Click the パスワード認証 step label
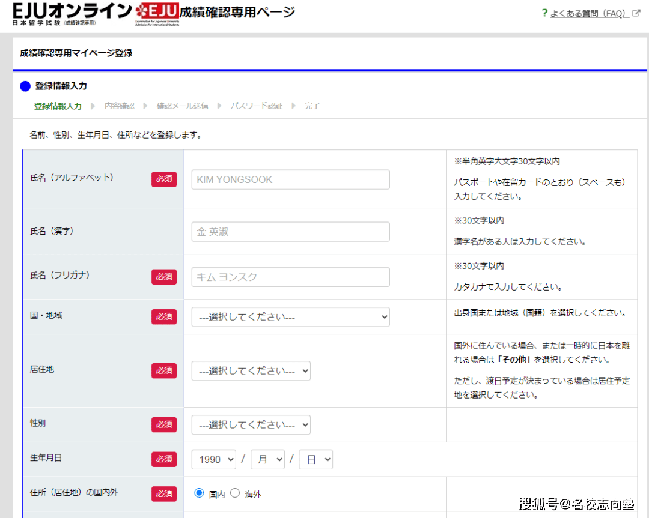Viewport: 649px width, 518px height. pyautogui.click(x=257, y=106)
